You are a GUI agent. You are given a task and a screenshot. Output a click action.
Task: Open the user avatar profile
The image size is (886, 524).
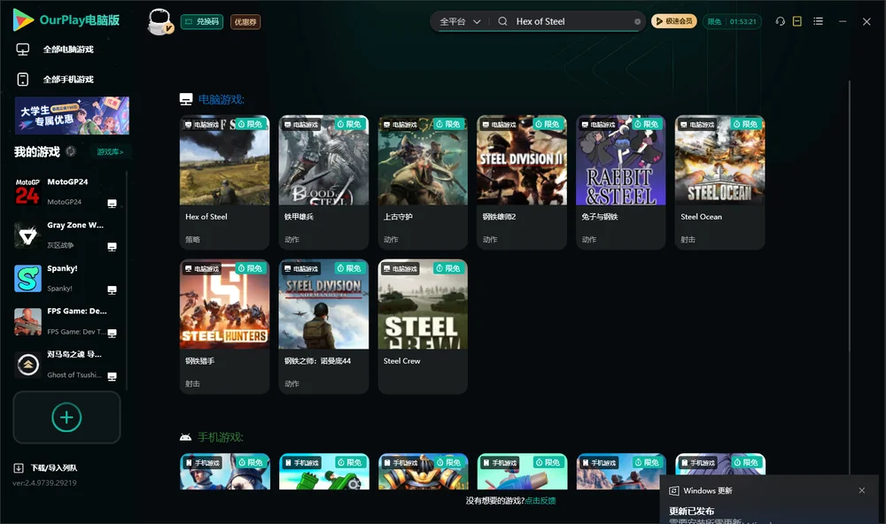click(159, 21)
